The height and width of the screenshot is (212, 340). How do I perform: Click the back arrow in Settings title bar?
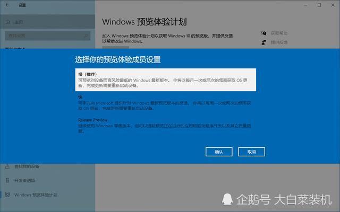coord(7,5)
